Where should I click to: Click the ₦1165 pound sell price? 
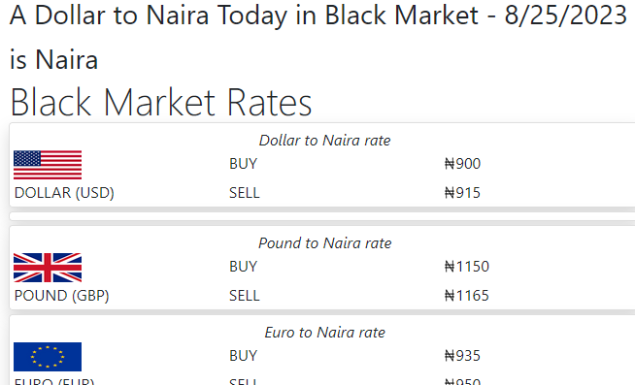coord(466,296)
